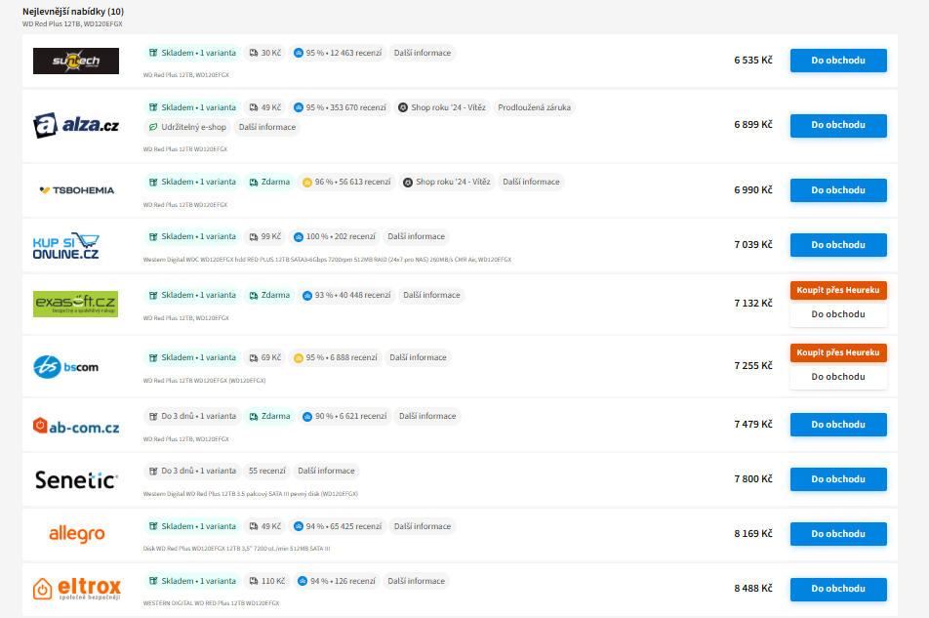
Task: Expand Další informace for the exasoft offer
Action: [431, 295]
